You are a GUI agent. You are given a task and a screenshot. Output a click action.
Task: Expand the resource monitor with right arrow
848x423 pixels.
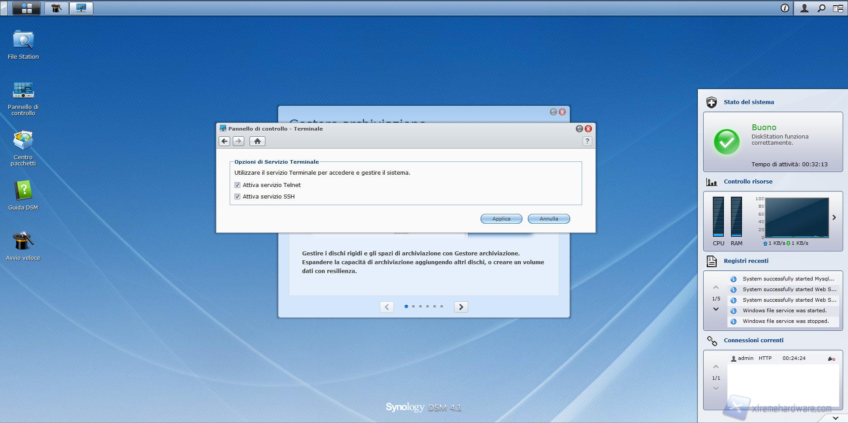pyautogui.click(x=834, y=217)
